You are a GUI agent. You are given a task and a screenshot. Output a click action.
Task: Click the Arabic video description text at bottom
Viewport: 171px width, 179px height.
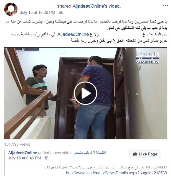(106, 167)
